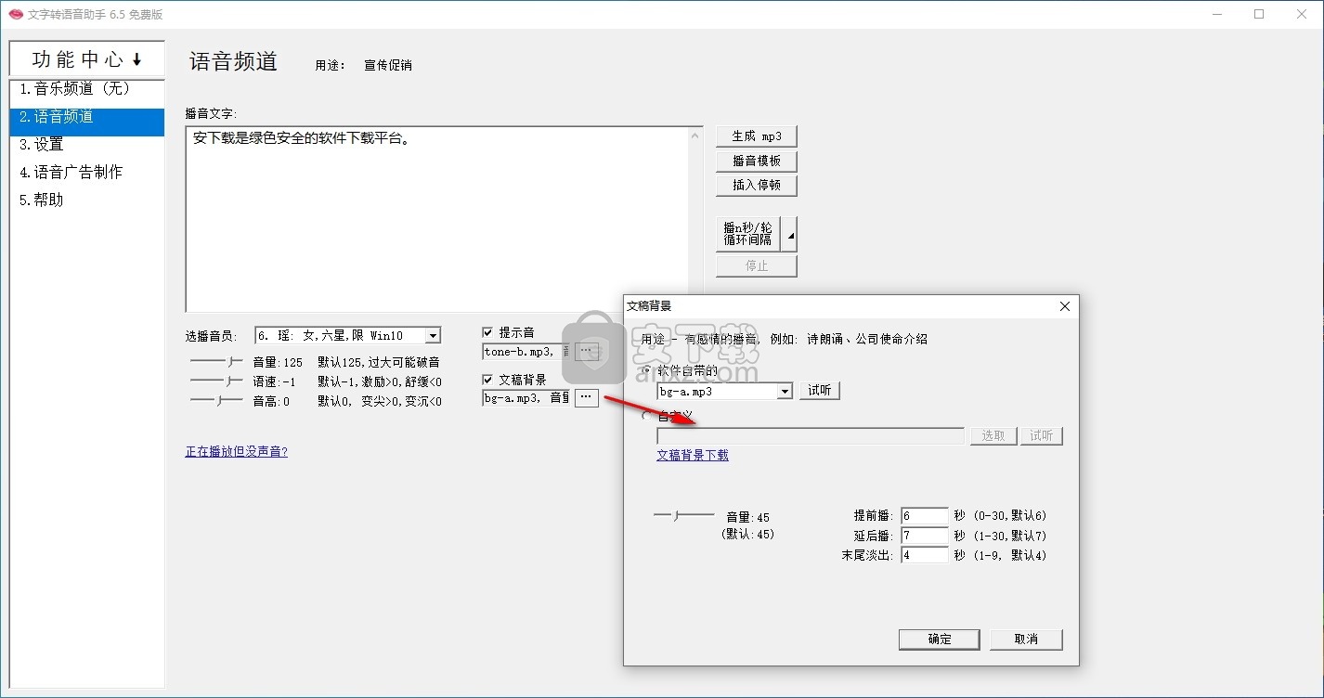Click 播n秒/轮 循环间隔 button

tap(748, 234)
